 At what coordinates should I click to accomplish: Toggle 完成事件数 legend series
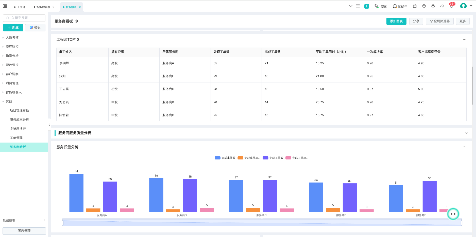coord(225,158)
